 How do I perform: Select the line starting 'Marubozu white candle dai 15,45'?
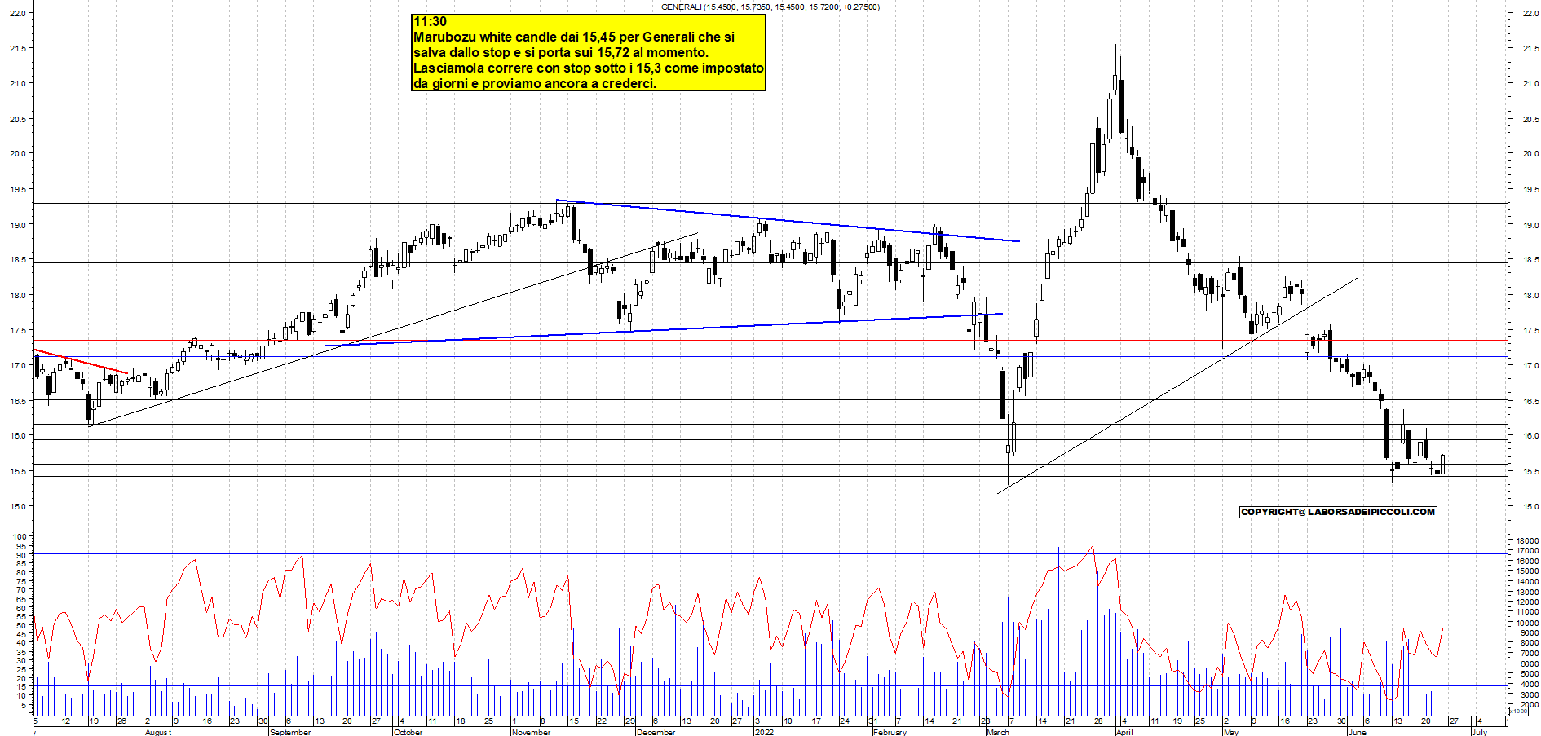[574, 37]
